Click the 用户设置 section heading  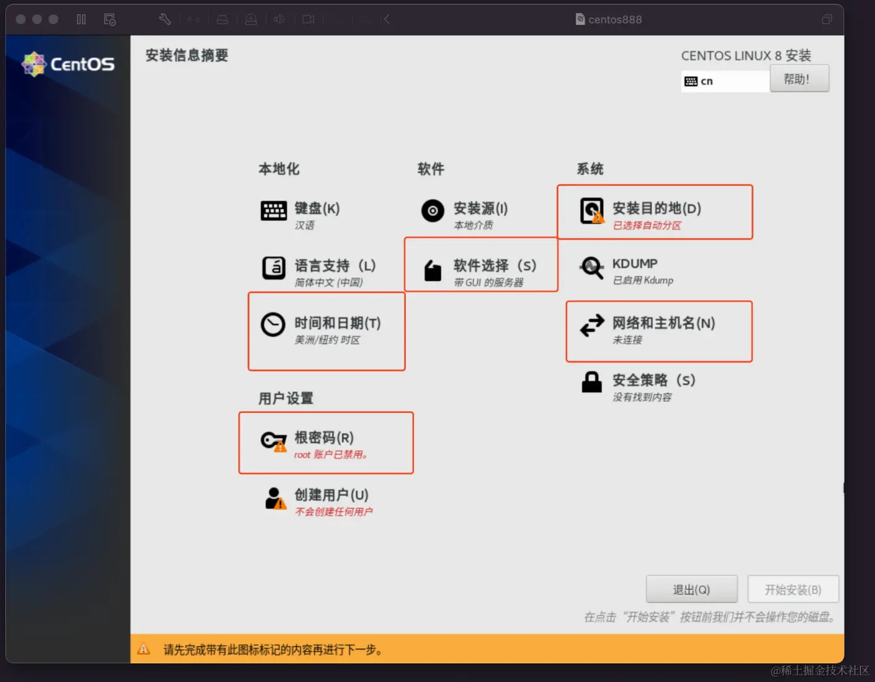(x=286, y=398)
